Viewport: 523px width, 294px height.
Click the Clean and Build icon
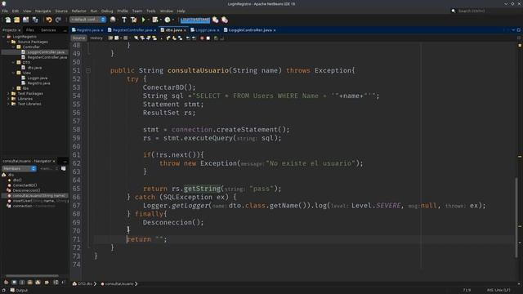pos(134,20)
